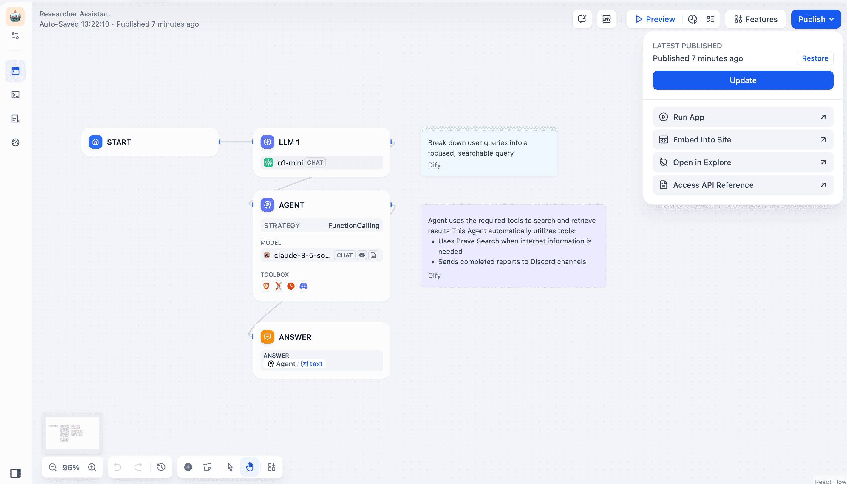The height and width of the screenshot is (484, 847).
Task: Open the Logs icon in left sidebar
Action: pos(15,119)
